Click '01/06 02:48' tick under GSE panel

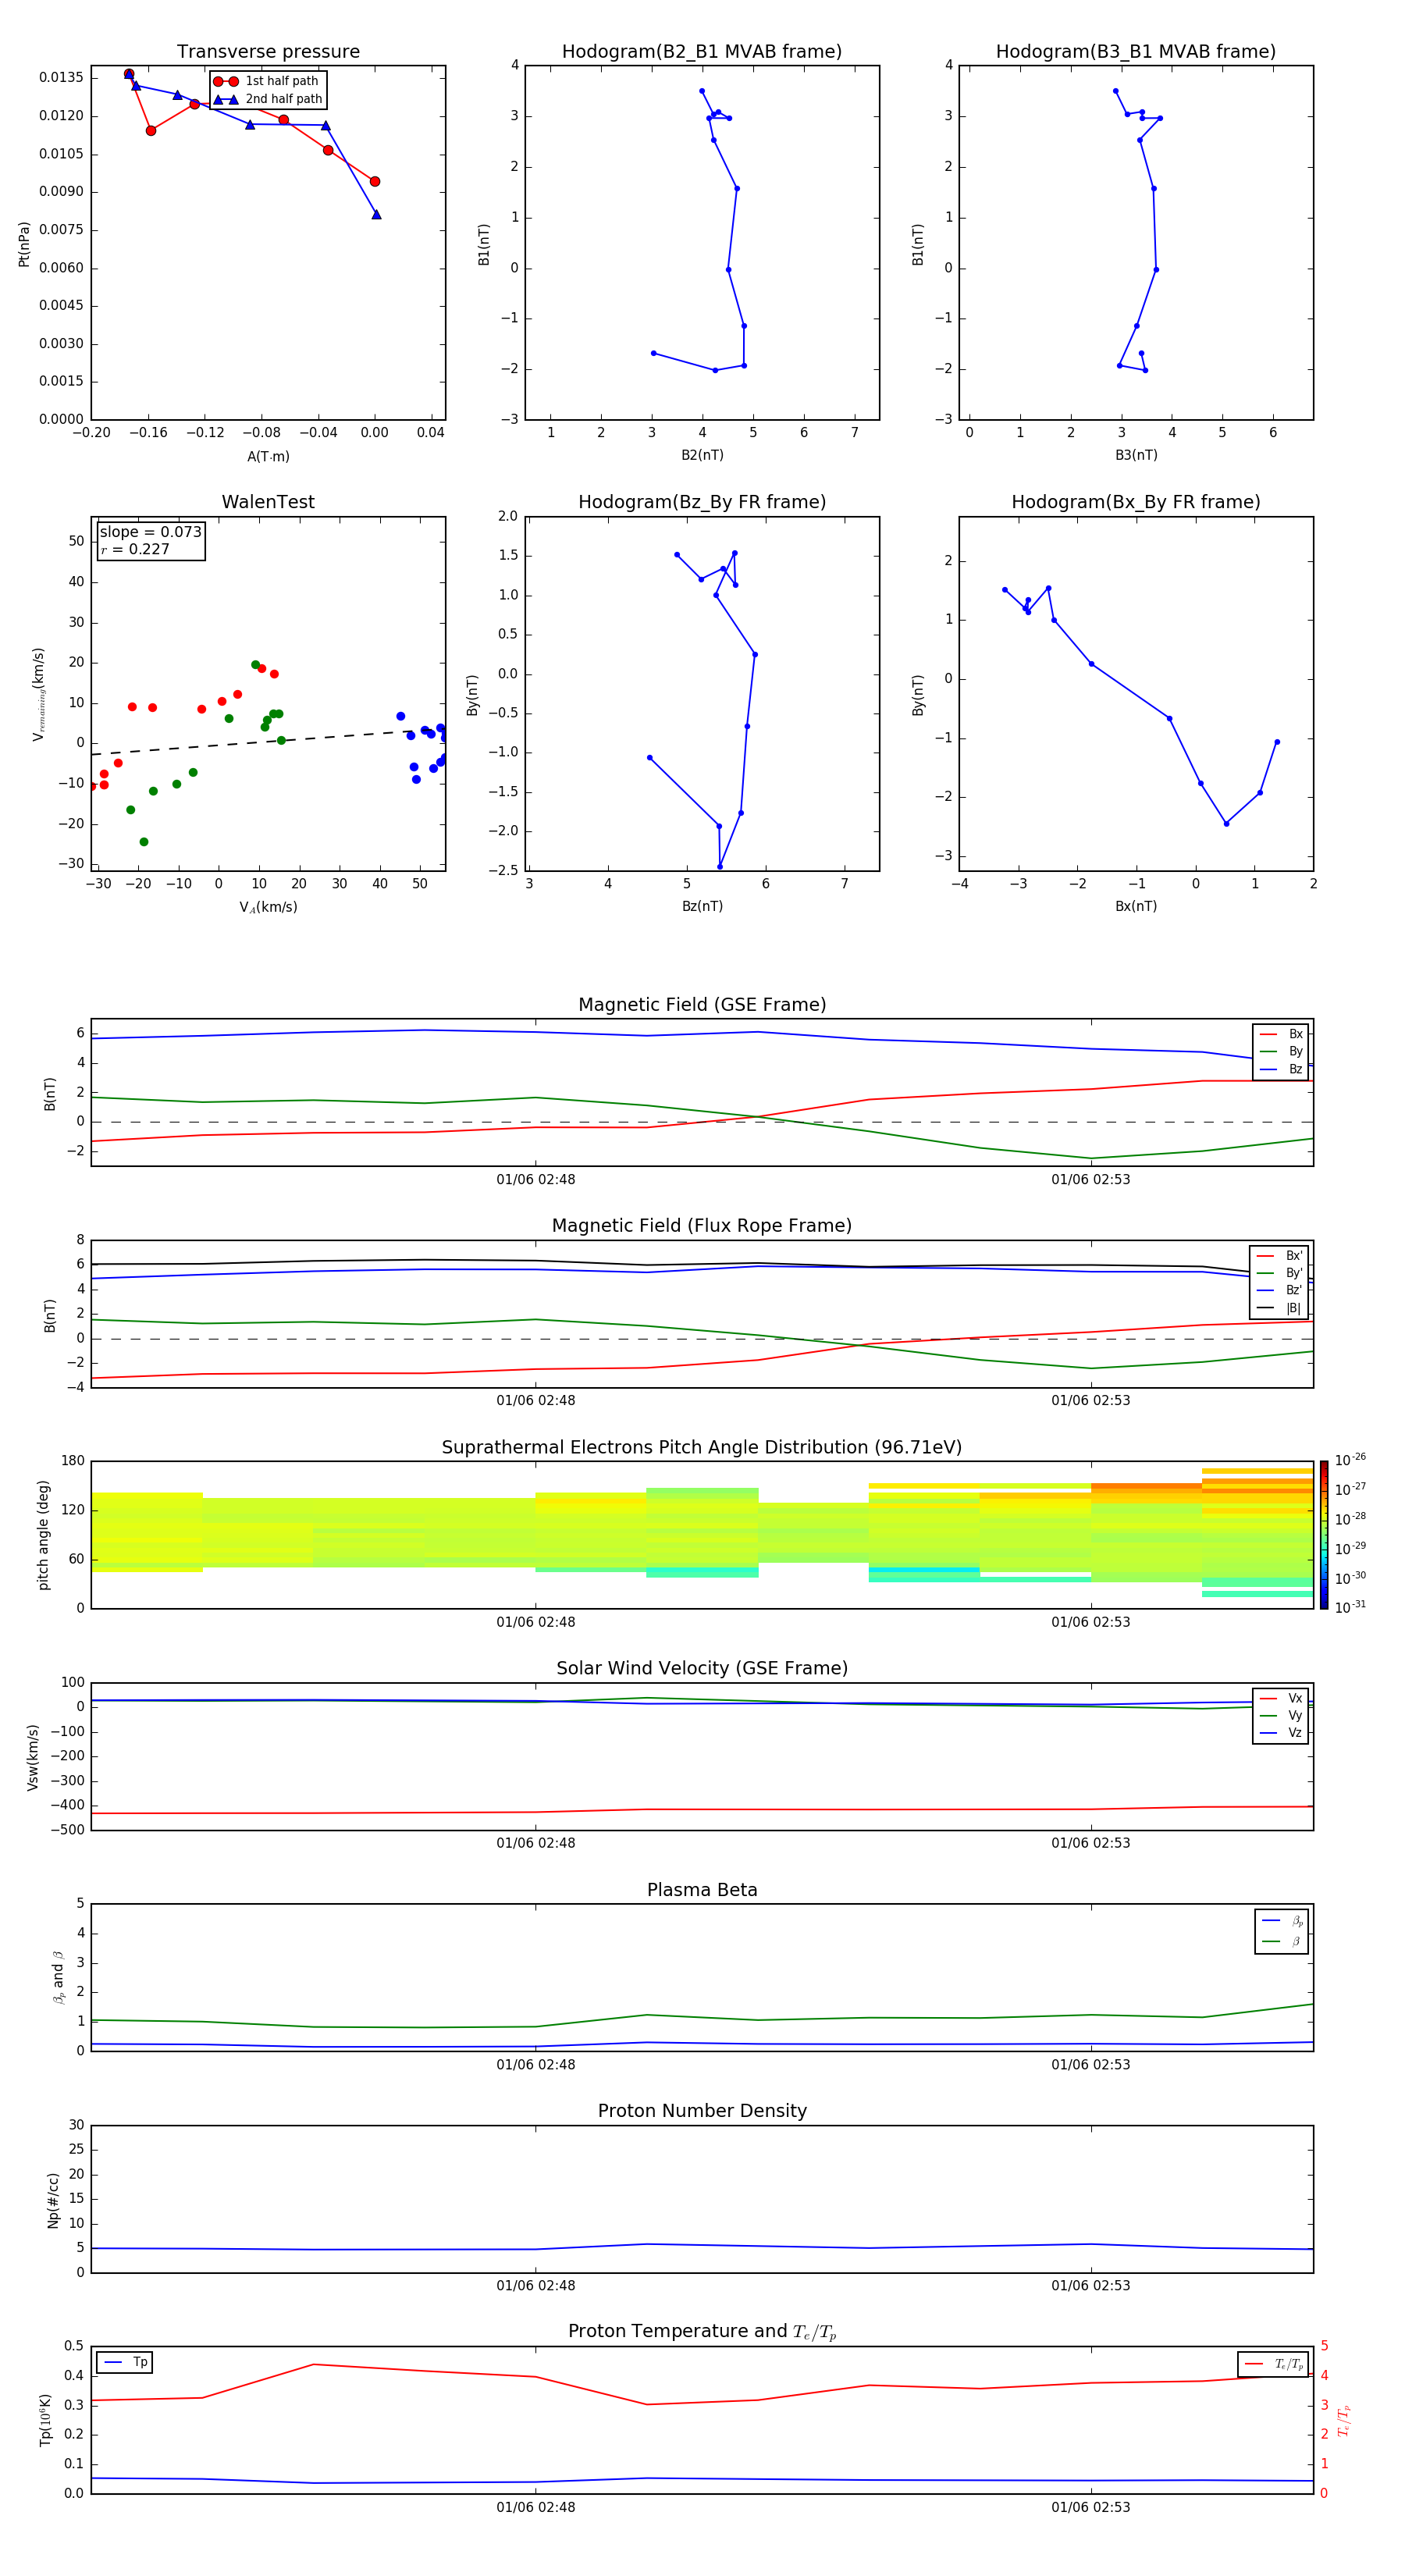tap(536, 1180)
